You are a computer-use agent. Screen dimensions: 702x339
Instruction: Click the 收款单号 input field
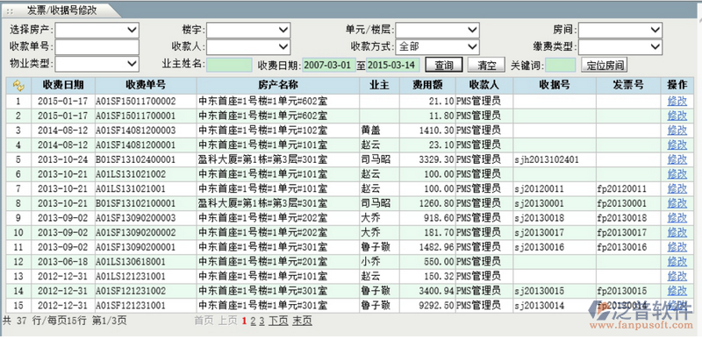[x=97, y=46]
